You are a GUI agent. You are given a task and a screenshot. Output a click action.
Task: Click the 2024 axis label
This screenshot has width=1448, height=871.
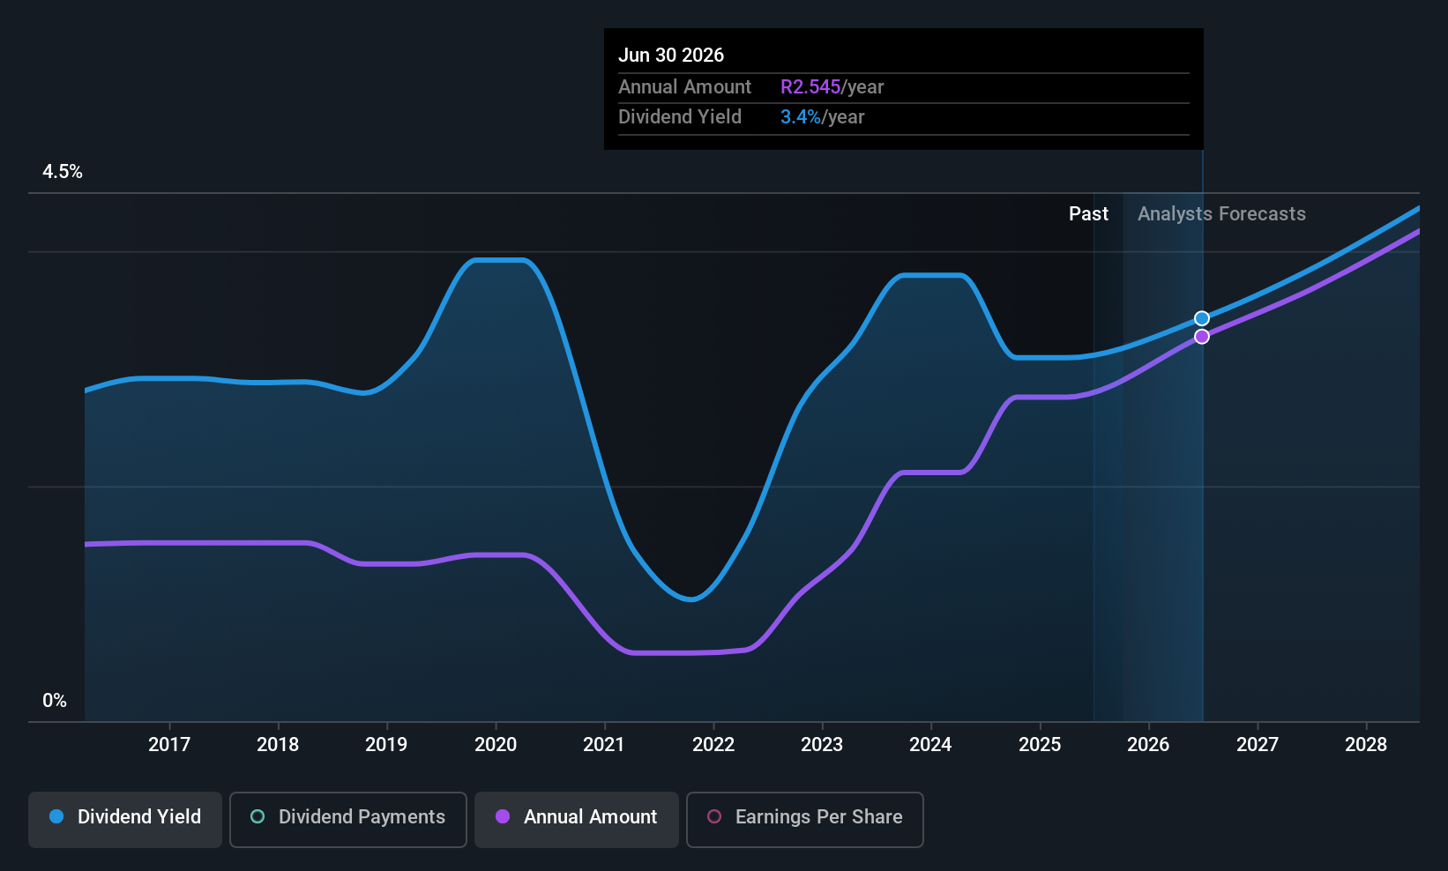click(x=930, y=745)
